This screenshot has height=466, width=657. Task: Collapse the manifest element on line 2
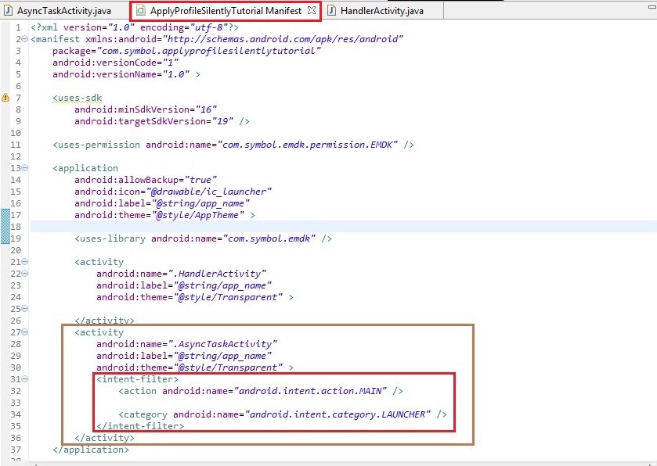click(x=26, y=39)
